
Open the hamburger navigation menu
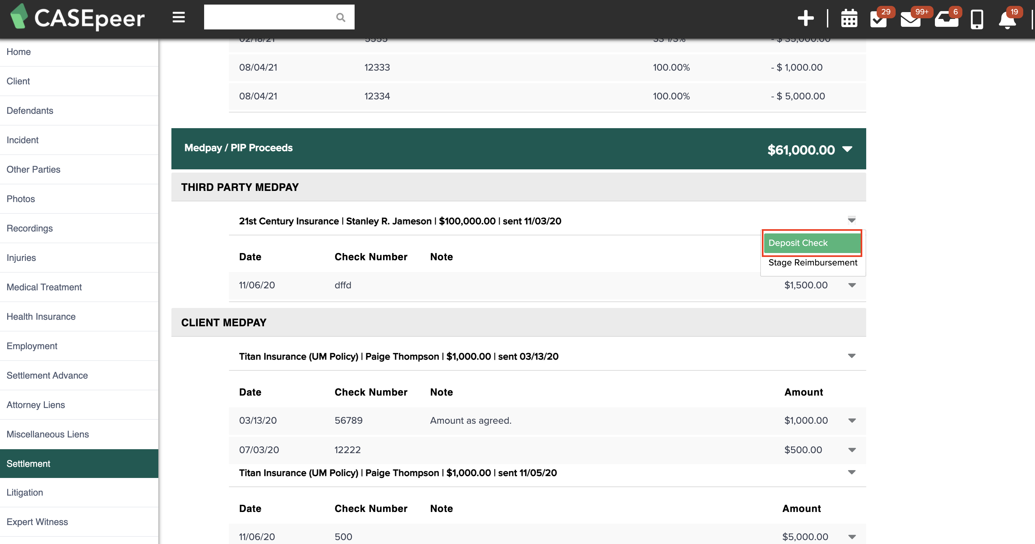(178, 17)
